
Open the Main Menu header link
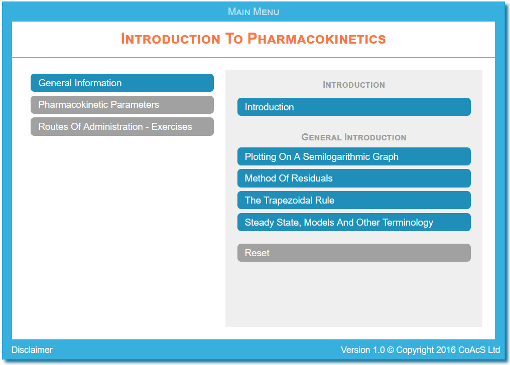253,12
